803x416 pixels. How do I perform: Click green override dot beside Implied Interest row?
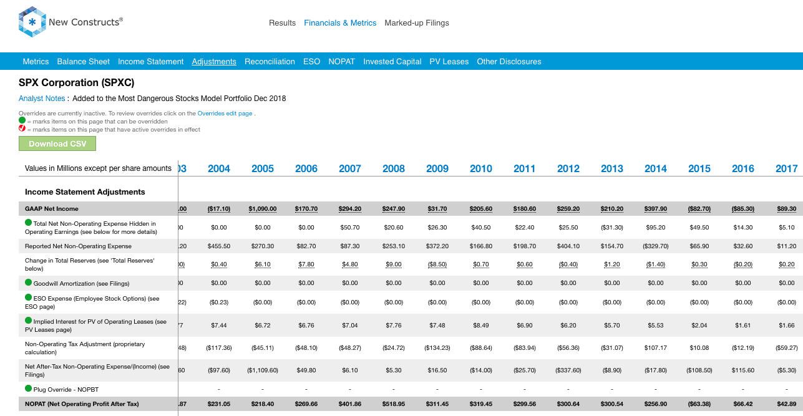(29, 321)
